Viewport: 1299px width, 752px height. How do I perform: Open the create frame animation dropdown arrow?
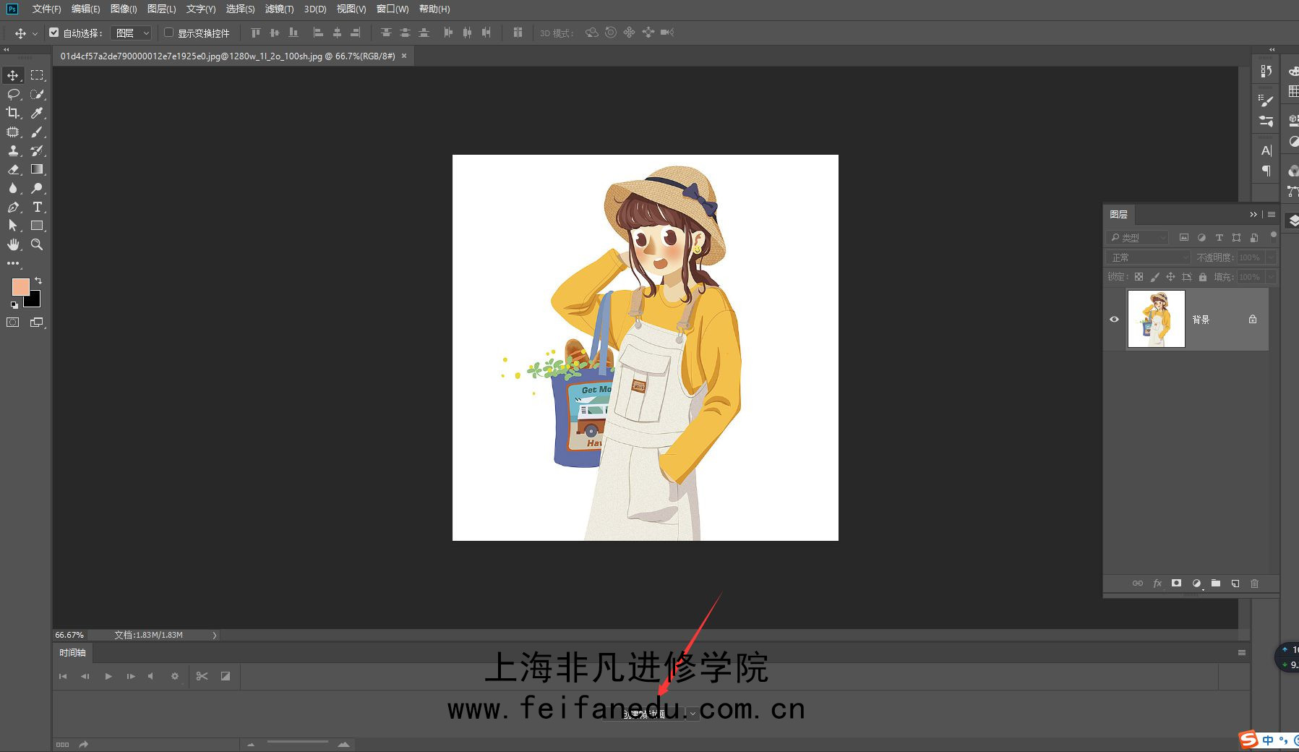(693, 714)
